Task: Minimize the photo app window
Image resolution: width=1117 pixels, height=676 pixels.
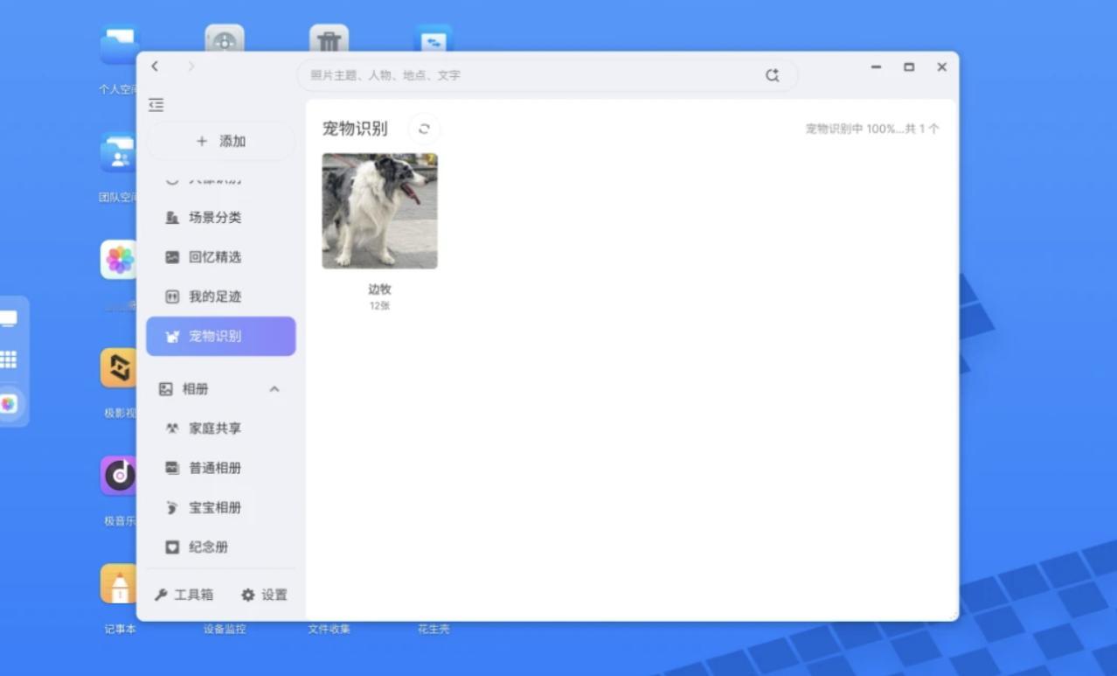Action: [x=876, y=67]
